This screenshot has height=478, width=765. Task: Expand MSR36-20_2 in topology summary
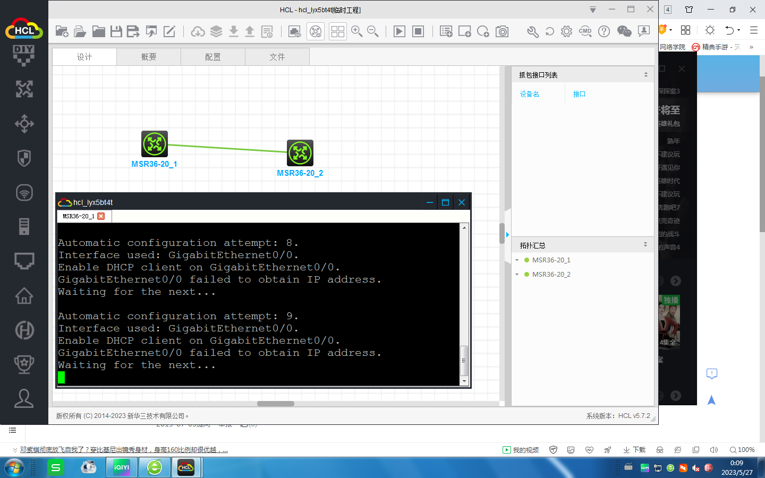tap(517, 275)
